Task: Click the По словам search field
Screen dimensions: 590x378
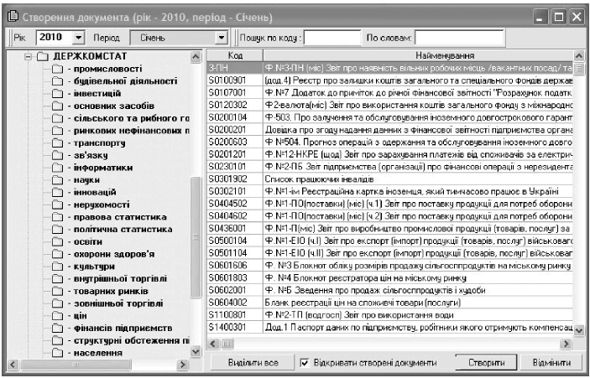Action: pos(457,38)
